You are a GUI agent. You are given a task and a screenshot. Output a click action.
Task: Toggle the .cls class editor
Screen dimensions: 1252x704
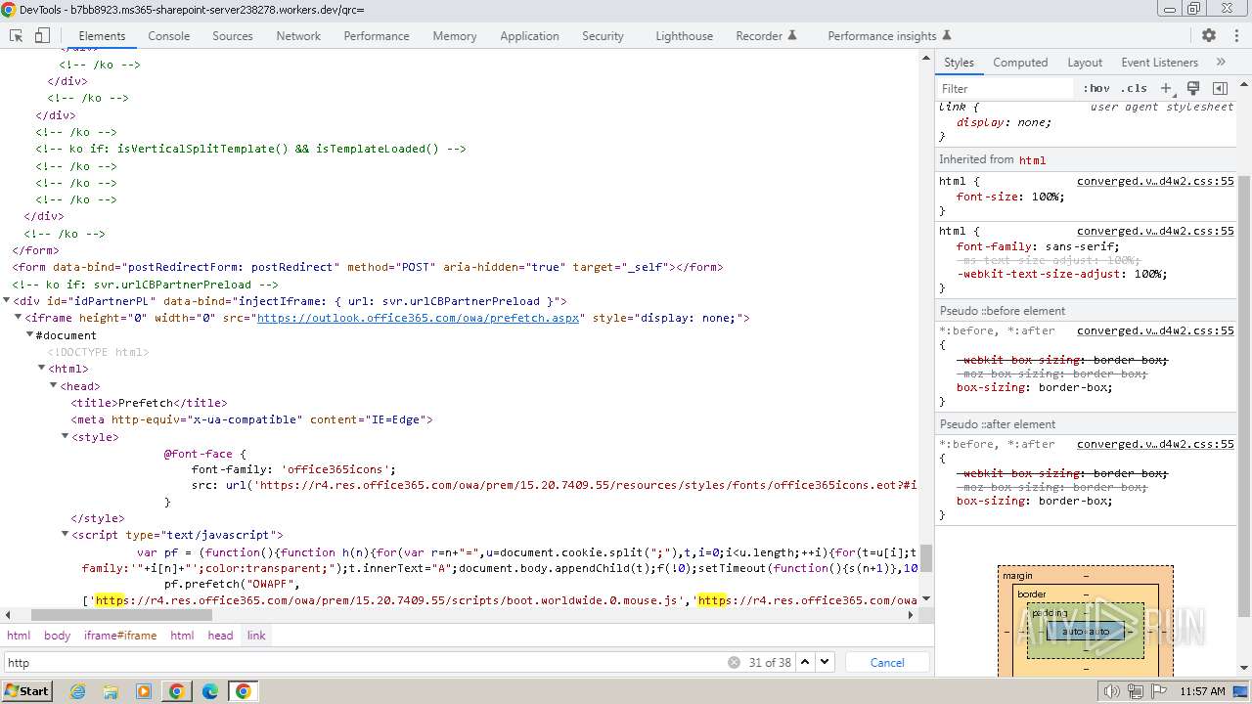click(1134, 88)
